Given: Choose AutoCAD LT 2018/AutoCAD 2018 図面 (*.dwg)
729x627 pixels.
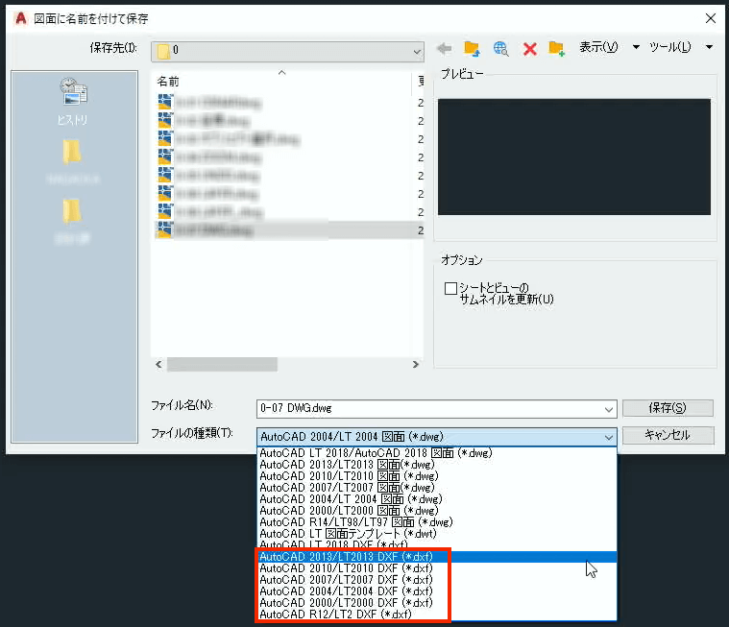Looking at the screenshot, I should (437, 452).
